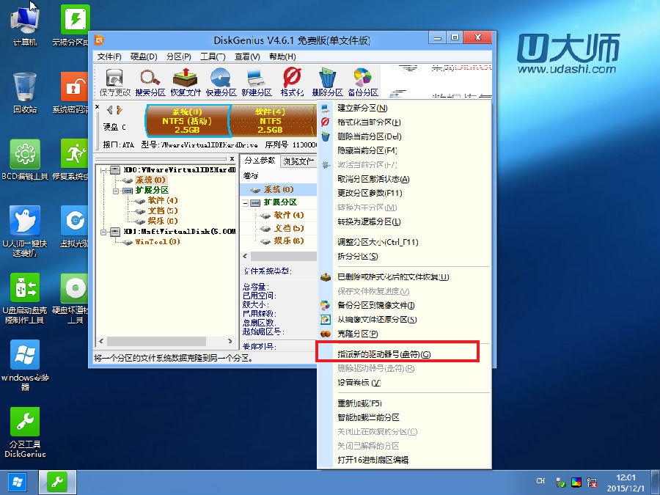Select 删除当前分区(Del) in the context menu

pos(369,136)
